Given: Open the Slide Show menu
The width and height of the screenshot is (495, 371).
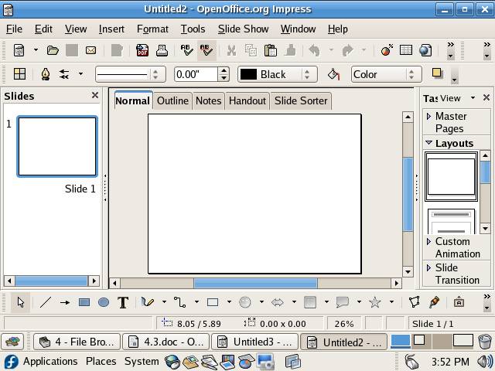Looking at the screenshot, I should pos(243,29).
